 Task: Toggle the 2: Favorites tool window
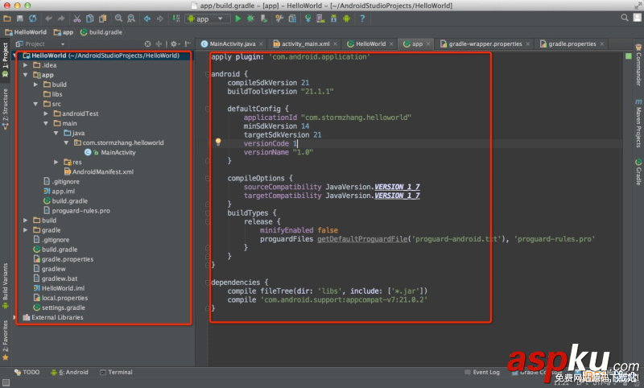pyautogui.click(x=6, y=341)
